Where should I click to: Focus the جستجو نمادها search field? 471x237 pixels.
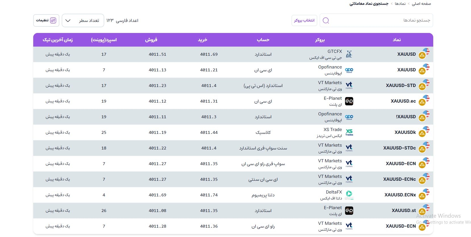376,20
